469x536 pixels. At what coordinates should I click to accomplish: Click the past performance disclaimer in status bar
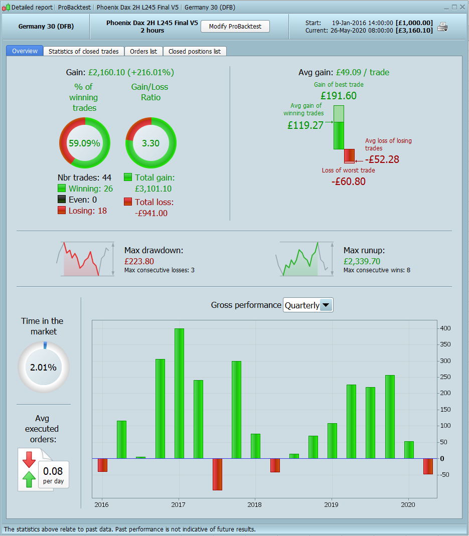tap(129, 529)
